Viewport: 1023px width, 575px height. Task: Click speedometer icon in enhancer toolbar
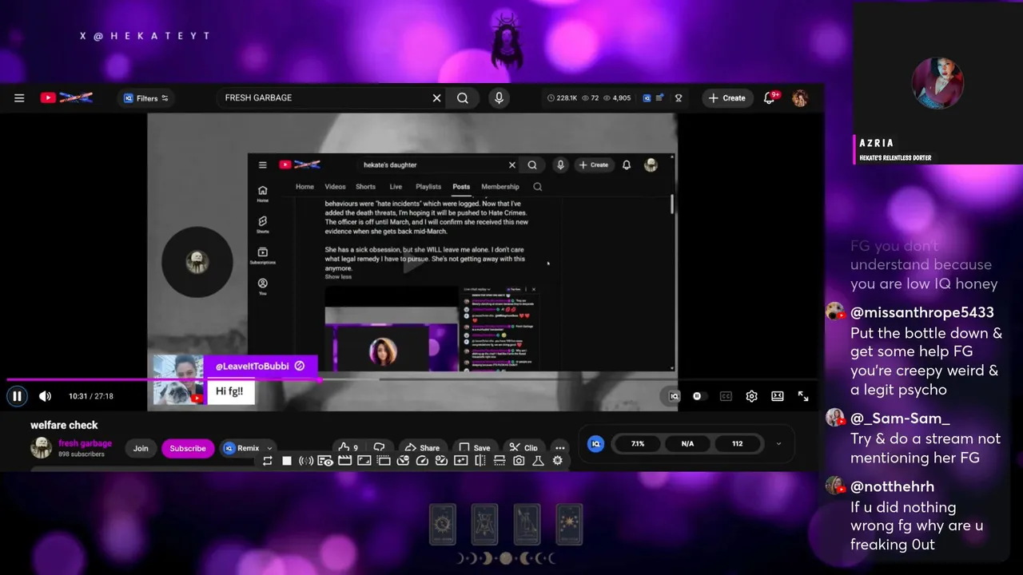(x=422, y=461)
